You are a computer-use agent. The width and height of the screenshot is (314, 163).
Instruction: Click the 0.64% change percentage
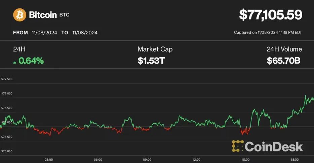tap(31, 61)
